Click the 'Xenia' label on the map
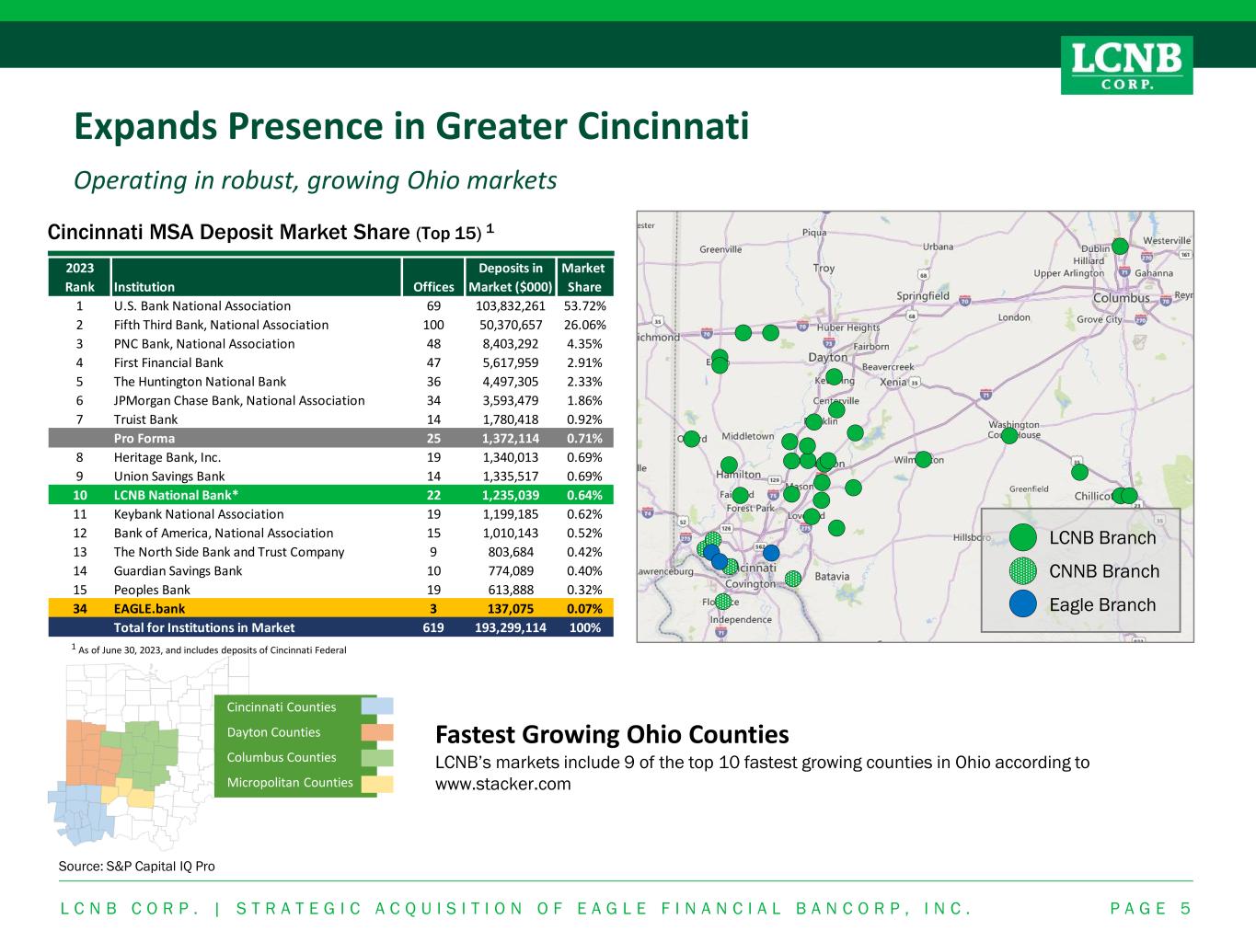Viewport: 1256px width, 942px height. (893, 382)
